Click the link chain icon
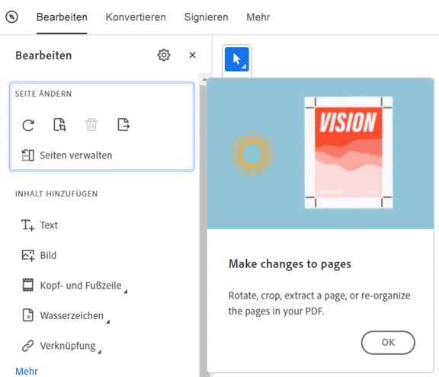This screenshot has width=439, height=377. 27,346
